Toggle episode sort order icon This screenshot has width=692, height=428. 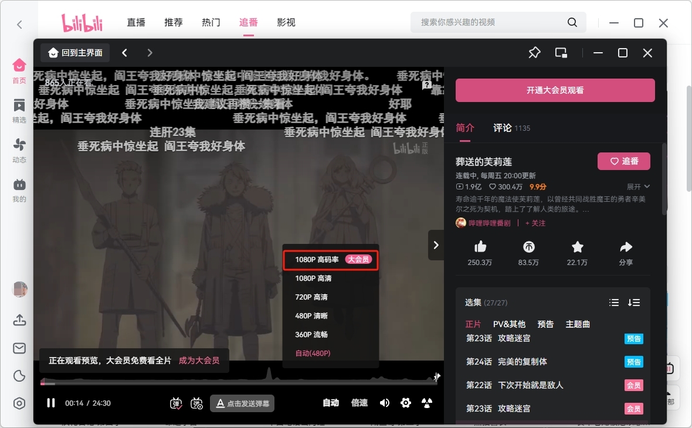click(x=634, y=303)
